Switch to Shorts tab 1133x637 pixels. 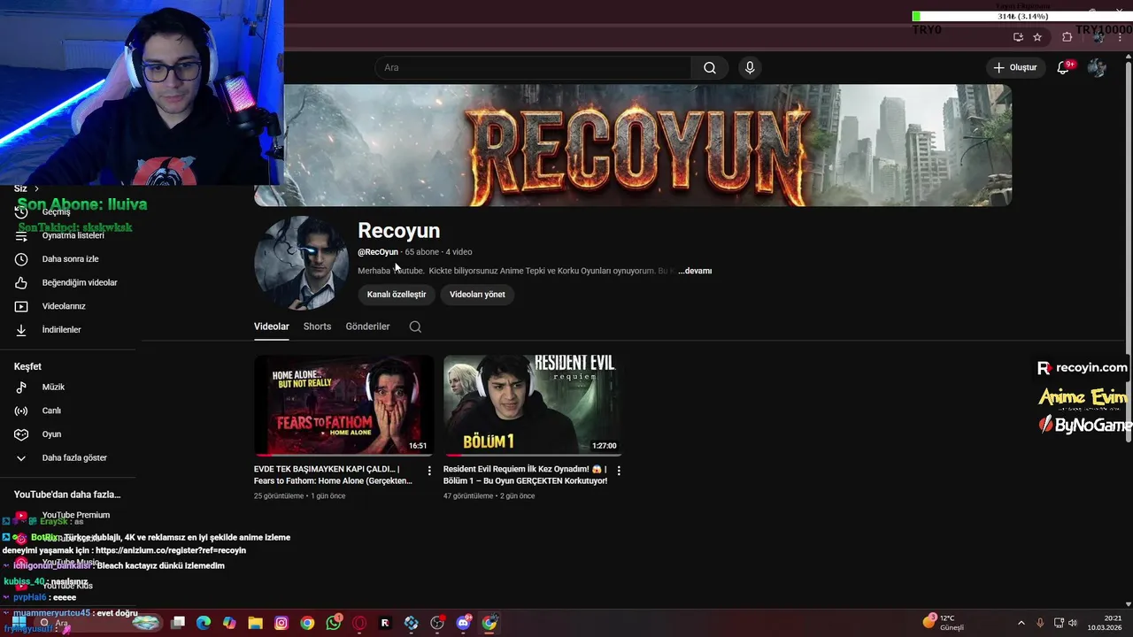317,326
